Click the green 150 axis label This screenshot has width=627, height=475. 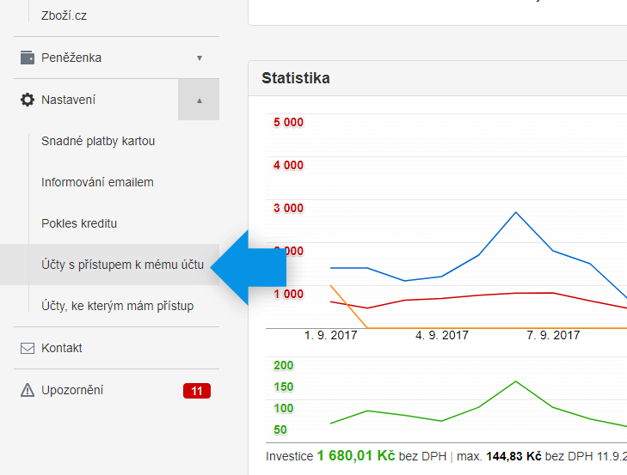(x=284, y=387)
